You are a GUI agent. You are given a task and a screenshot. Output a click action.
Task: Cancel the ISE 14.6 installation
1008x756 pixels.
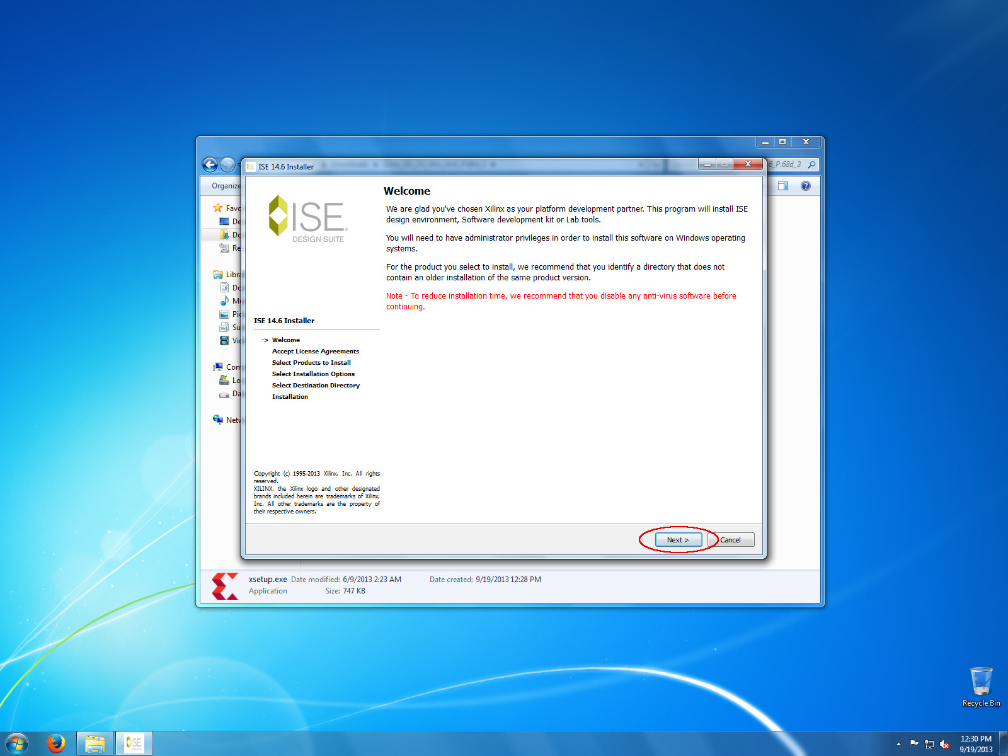coord(731,540)
